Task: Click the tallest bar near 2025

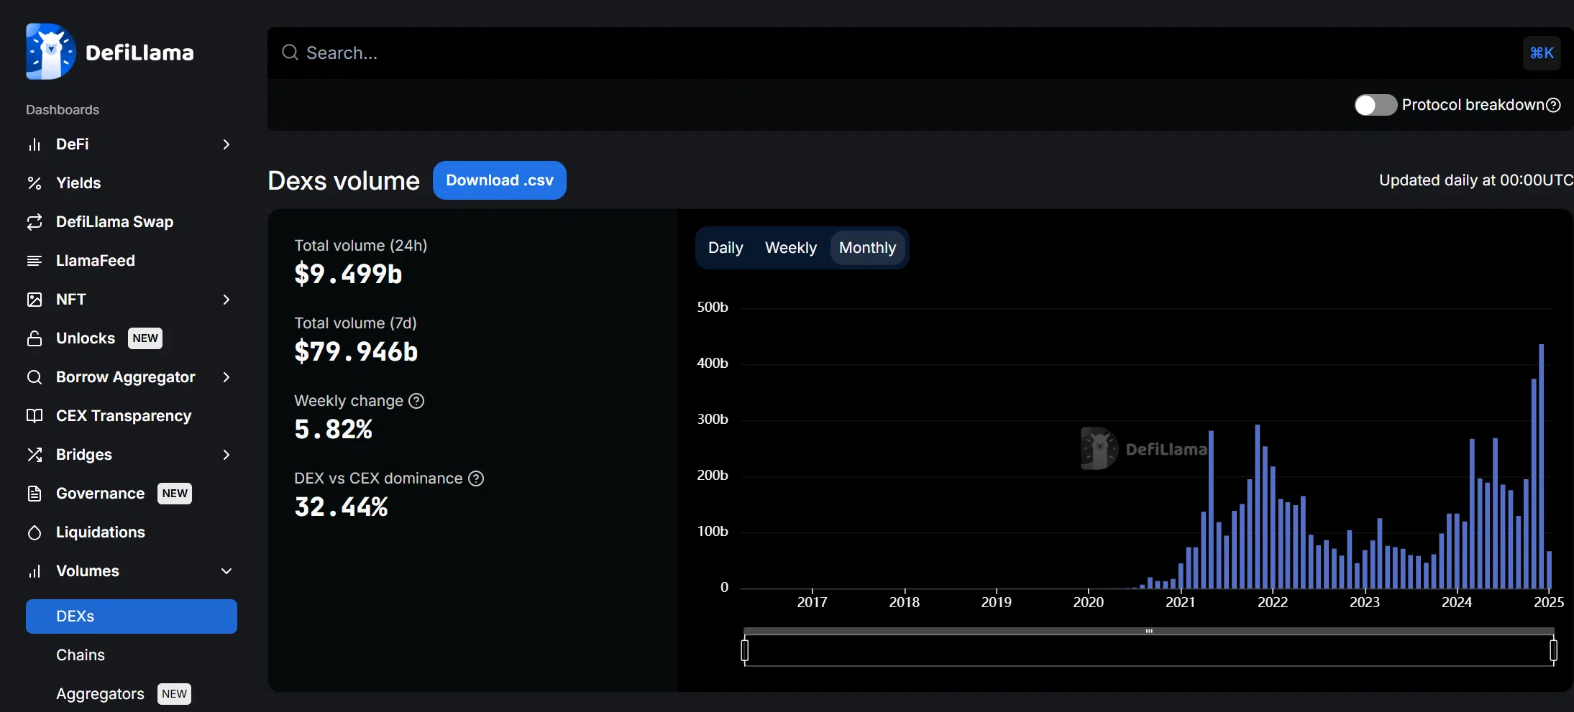Action: pos(1541,466)
